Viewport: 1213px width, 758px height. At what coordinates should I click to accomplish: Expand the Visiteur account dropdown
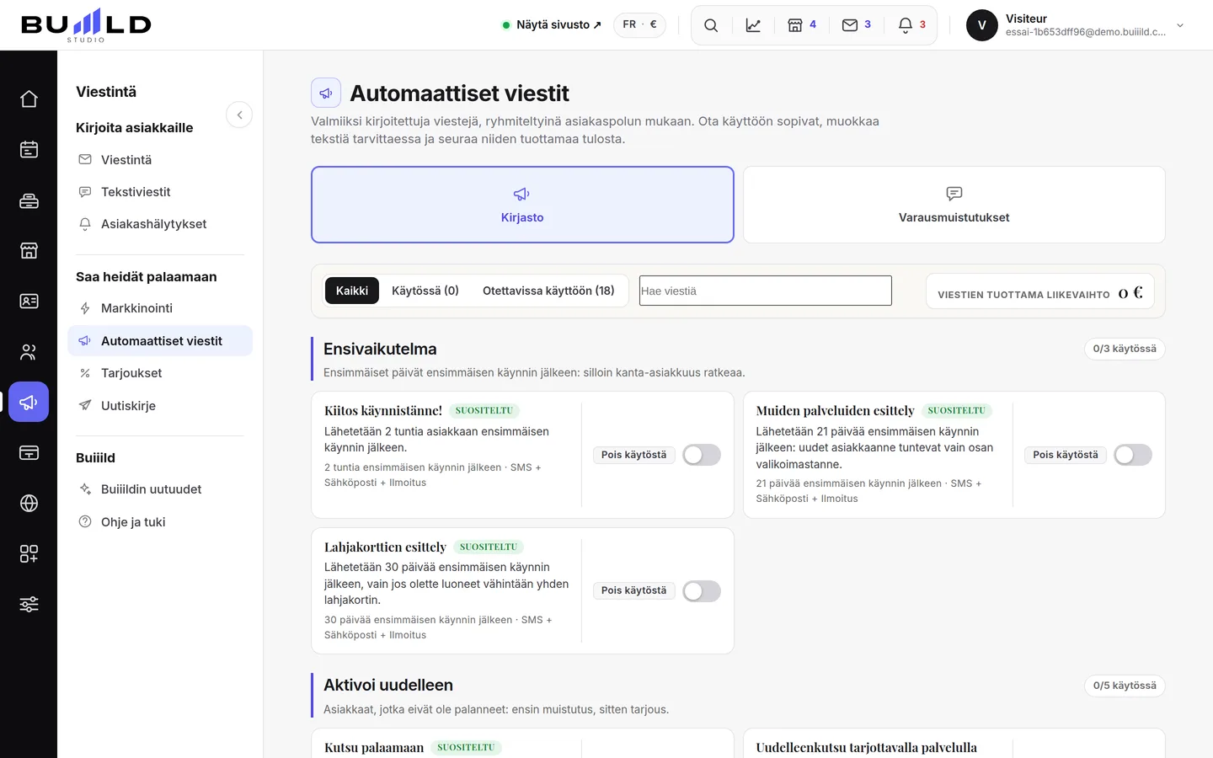(x=1180, y=25)
